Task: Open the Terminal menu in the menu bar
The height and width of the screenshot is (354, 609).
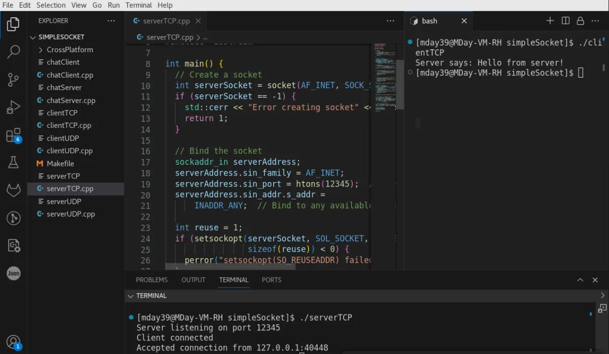Action: coord(138,5)
